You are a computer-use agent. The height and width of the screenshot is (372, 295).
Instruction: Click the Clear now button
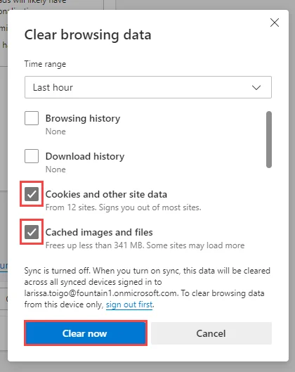click(x=86, y=333)
